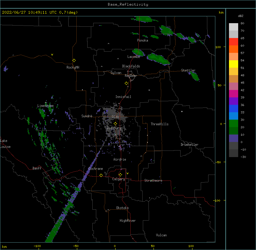Viewport: 256px width, 250px height.
Task: Click the yellow v marker east of Calgary
Action: (127, 173)
